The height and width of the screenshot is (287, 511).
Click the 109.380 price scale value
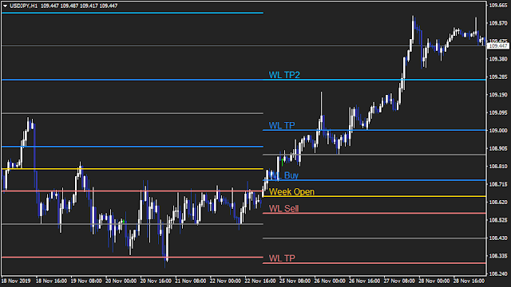498,59
